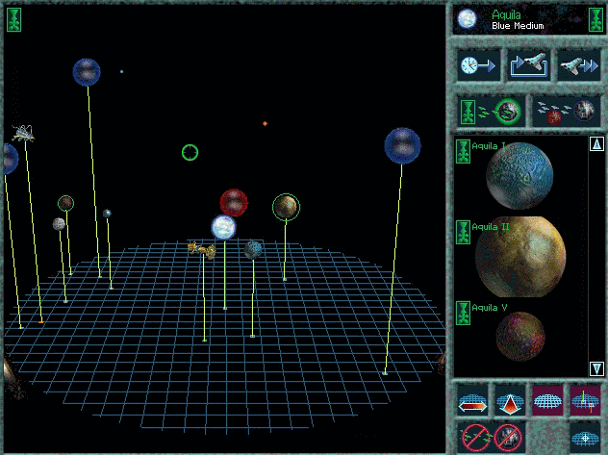Open the Aquila II planet image

pyautogui.click(x=520, y=257)
